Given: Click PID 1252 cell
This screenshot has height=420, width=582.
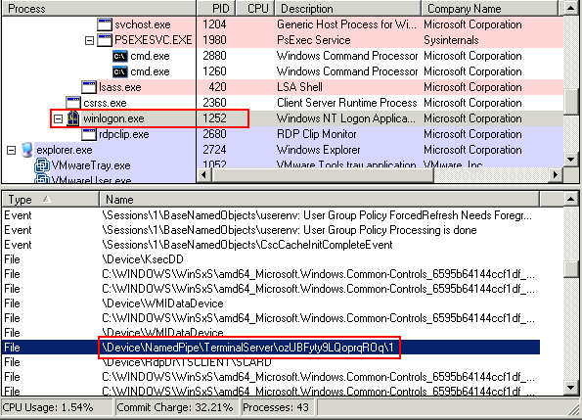Looking at the screenshot, I should coord(214,118).
